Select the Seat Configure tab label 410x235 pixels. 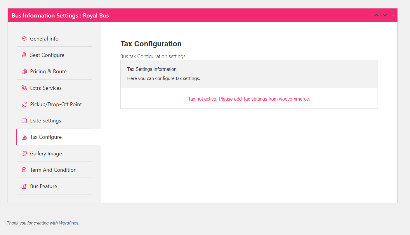click(47, 55)
